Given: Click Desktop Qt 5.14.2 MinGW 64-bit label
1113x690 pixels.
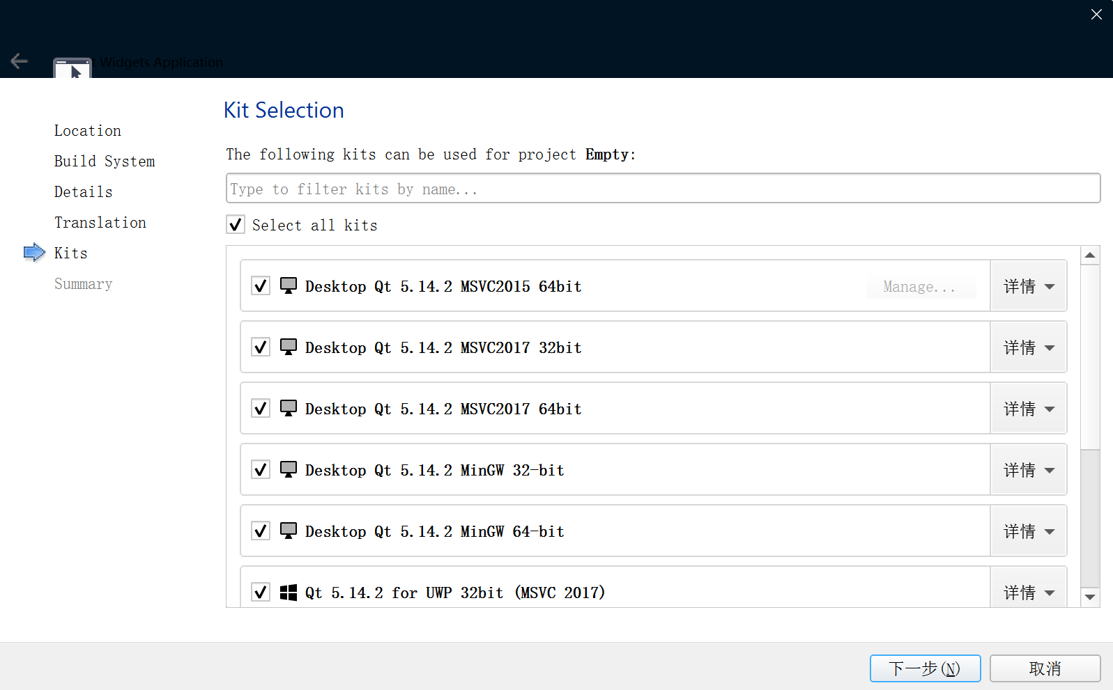Looking at the screenshot, I should click(x=435, y=531).
